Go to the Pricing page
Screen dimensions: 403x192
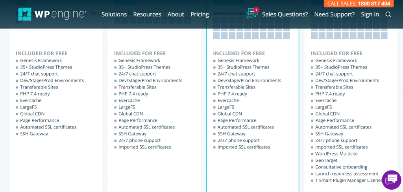coord(200,14)
